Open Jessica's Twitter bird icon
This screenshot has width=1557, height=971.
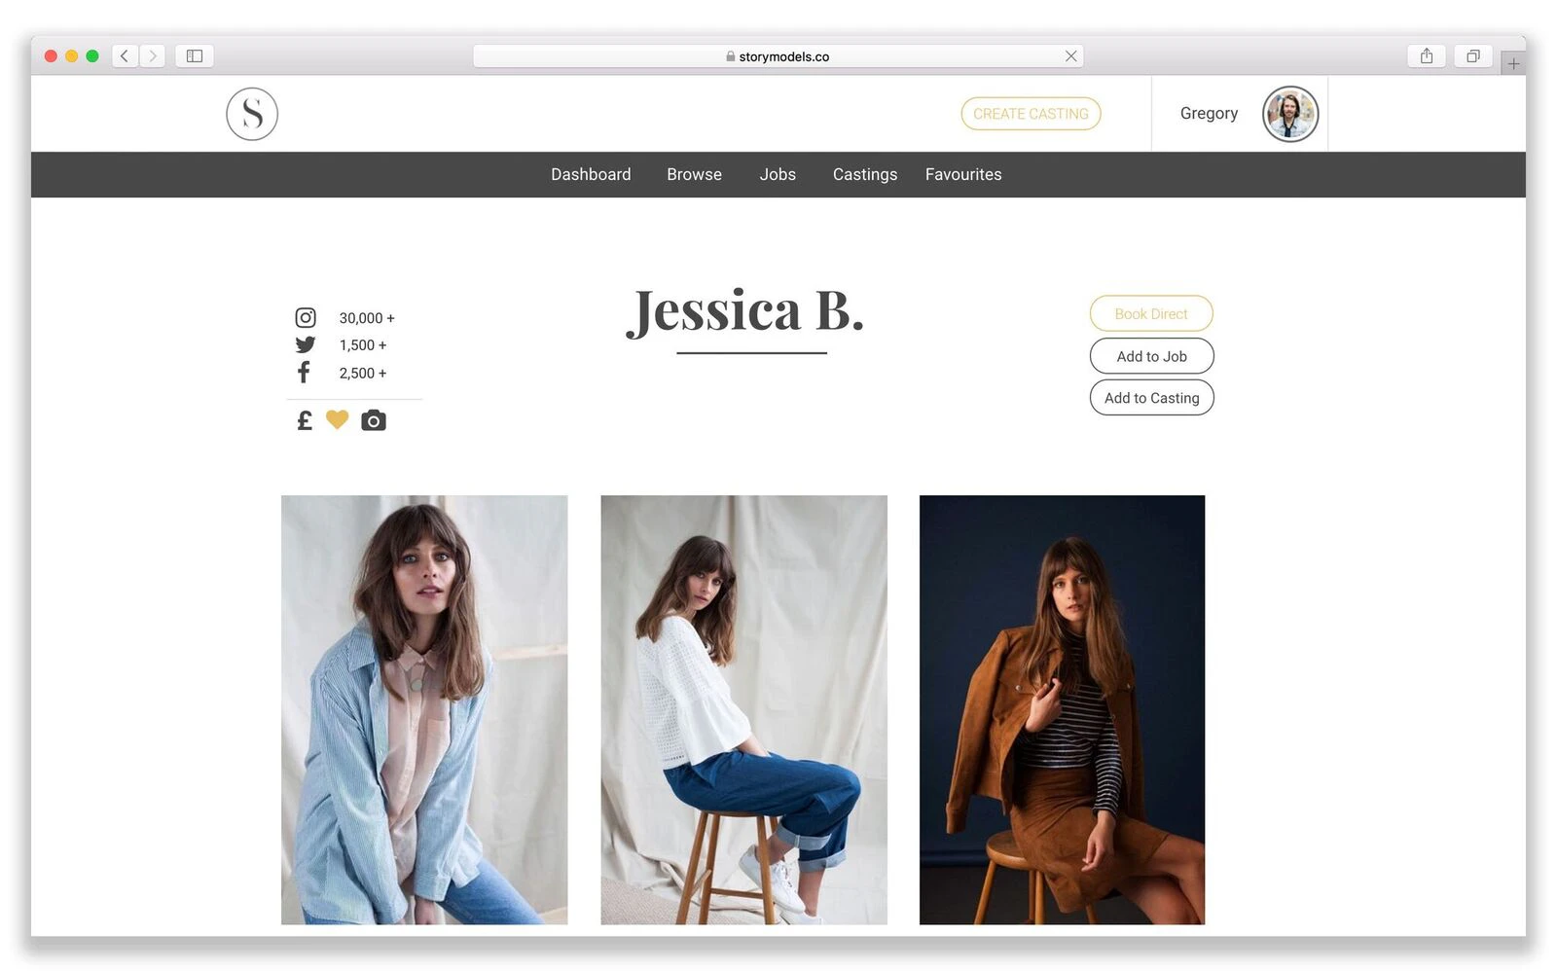point(306,344)
